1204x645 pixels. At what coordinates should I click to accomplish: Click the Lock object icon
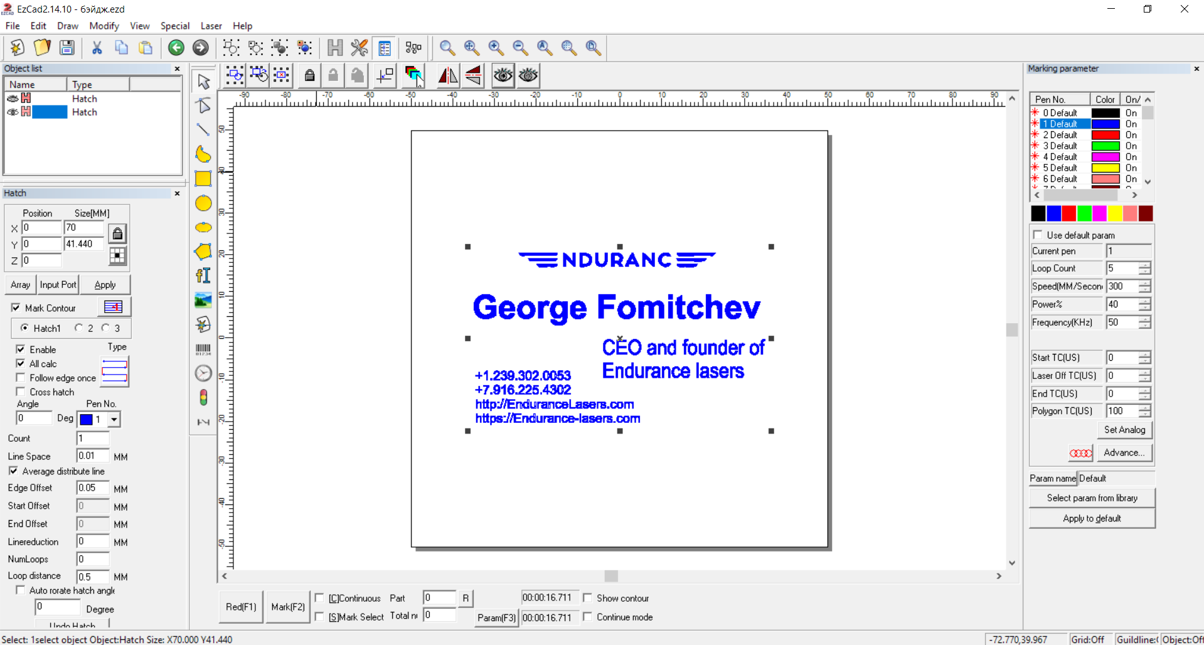tap(309, 75)
